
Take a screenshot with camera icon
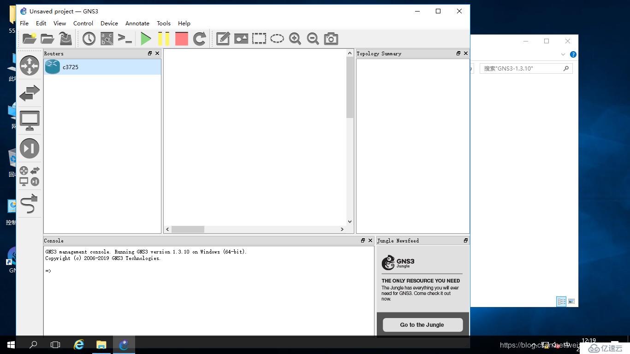click(x=331, y=39)
